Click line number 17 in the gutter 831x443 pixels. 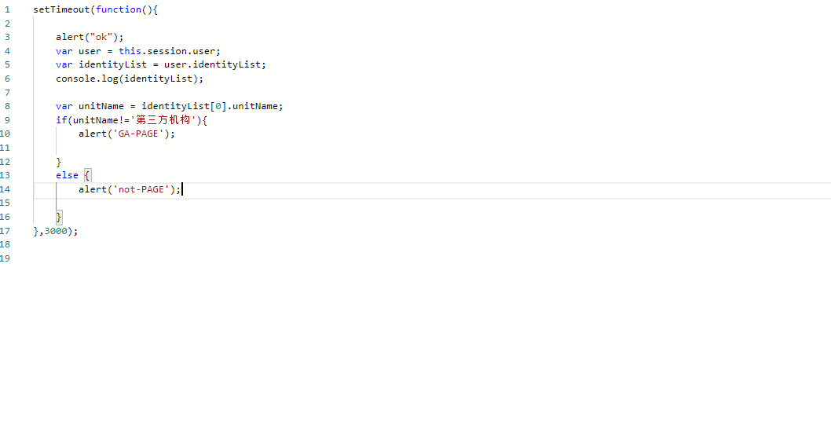(5, 231)
